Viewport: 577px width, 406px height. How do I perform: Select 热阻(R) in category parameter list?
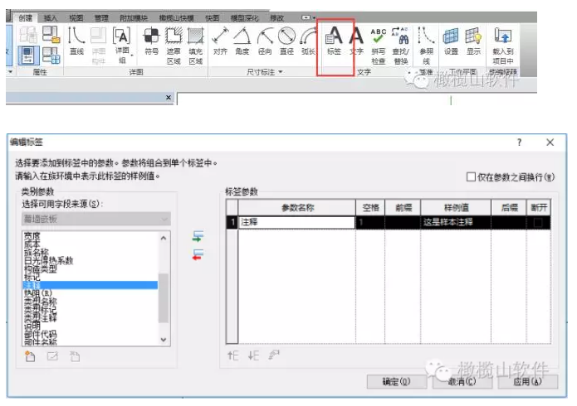(38, 293)
